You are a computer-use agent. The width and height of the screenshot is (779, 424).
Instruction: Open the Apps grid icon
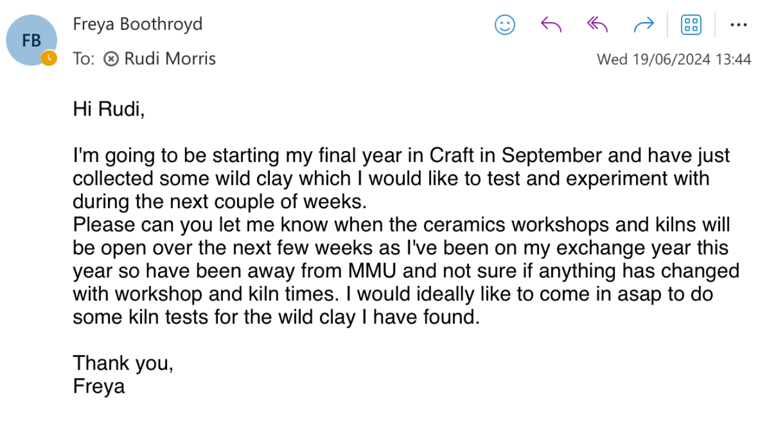[x=691, y=24]
